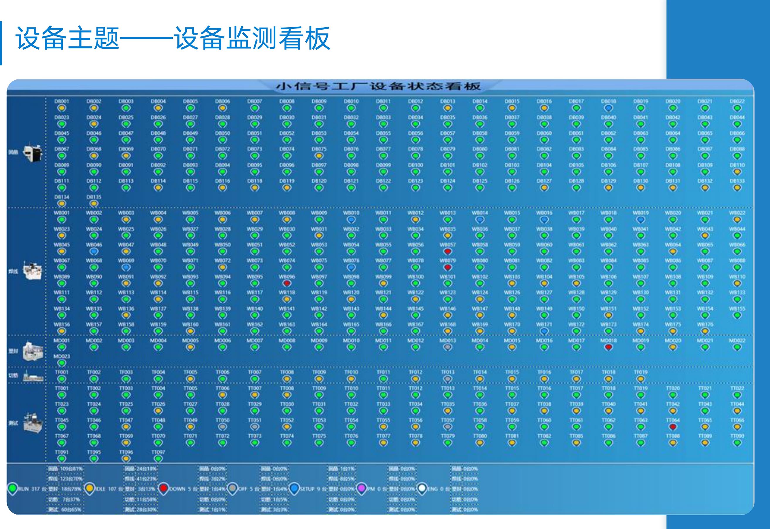This screenshot has width=770, height=529.
Task: Click the red marker under MD018
Action: coord(608,347)
